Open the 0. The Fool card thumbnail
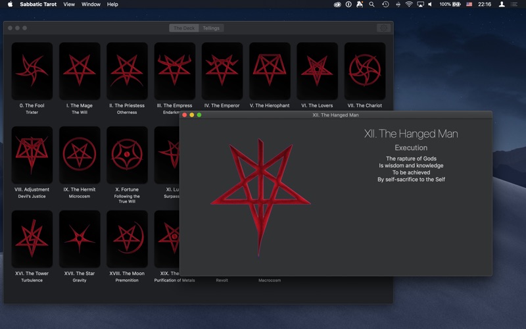 point(32,71)
